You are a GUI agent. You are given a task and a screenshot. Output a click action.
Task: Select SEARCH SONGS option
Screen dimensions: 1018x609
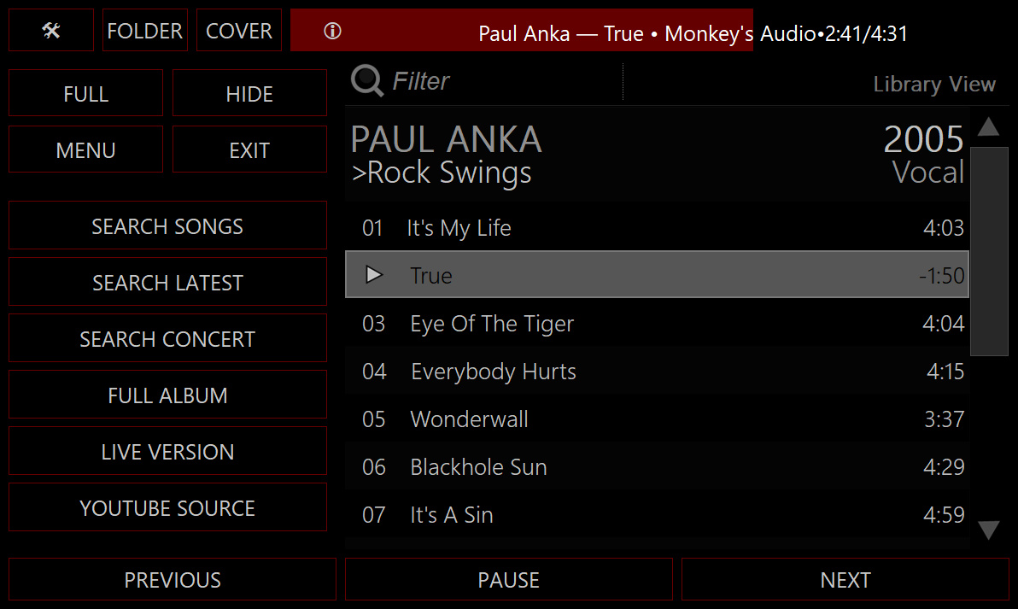pyautogui.click(x=167, y=225)
